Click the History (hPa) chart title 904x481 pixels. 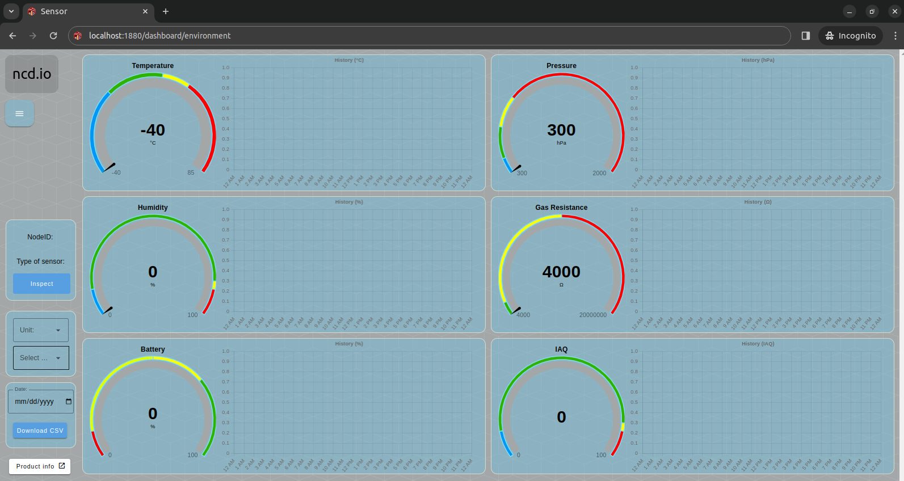tap(758, 60)
